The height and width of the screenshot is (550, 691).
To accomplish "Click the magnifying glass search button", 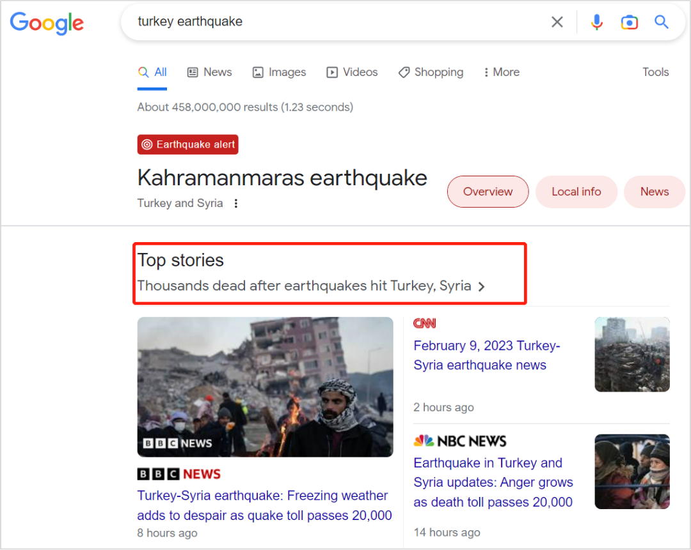I will point(662,22).
